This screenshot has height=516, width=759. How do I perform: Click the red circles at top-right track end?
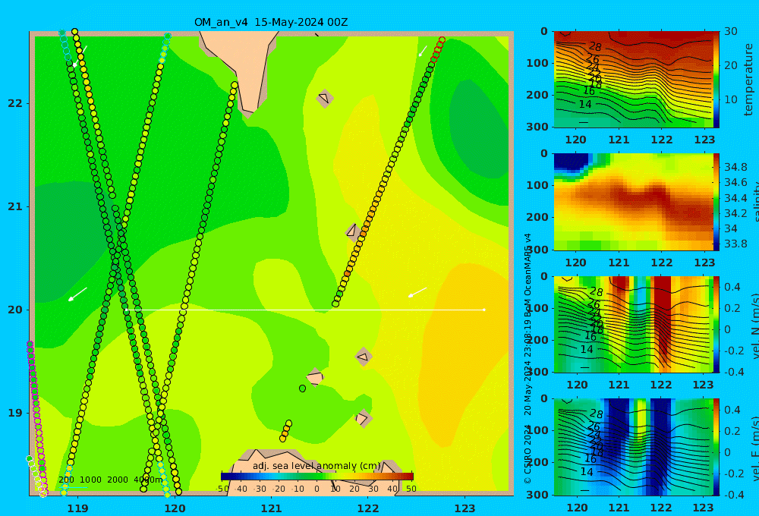point(438,49)
